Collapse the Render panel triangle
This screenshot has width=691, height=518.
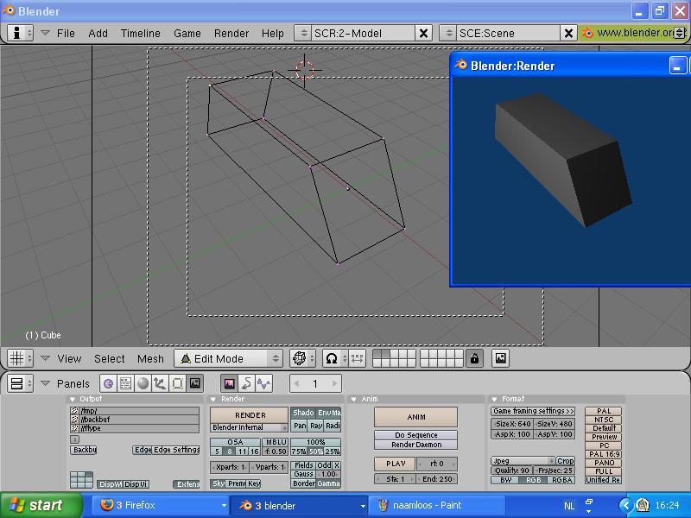pos(213,399)
